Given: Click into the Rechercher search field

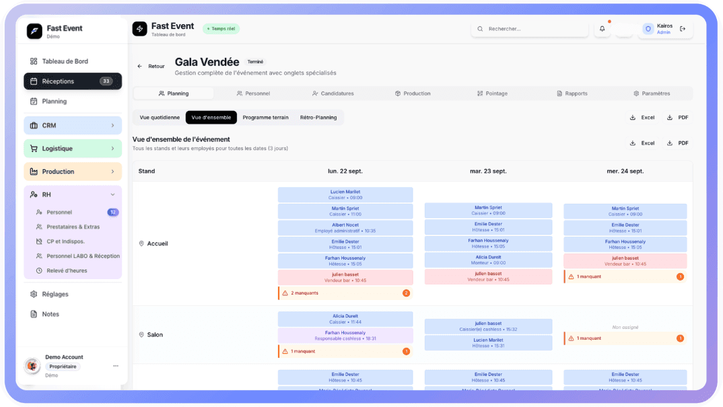Looking at the screenshot, I should (x=530, y=28).
